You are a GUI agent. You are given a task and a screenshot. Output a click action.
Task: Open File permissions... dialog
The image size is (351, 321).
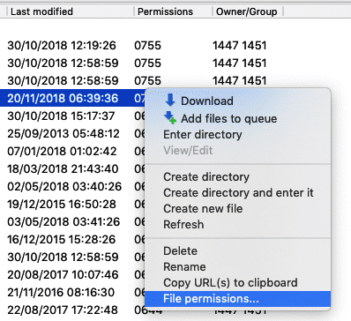(237, 299)
